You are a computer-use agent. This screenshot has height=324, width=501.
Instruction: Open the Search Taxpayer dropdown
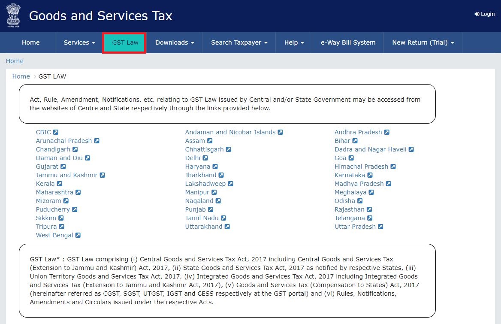point(238,42)
